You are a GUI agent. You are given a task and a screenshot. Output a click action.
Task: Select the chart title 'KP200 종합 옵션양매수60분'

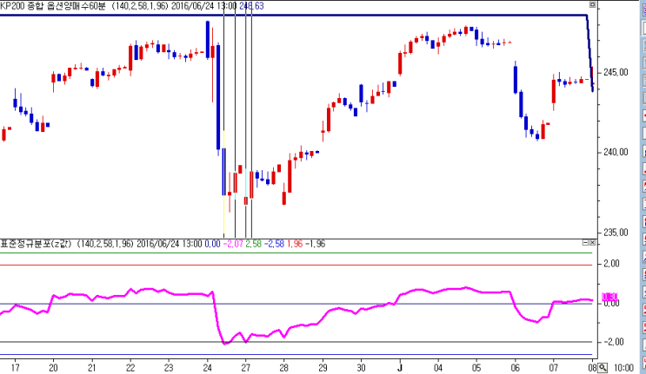(x=53, y=6)
